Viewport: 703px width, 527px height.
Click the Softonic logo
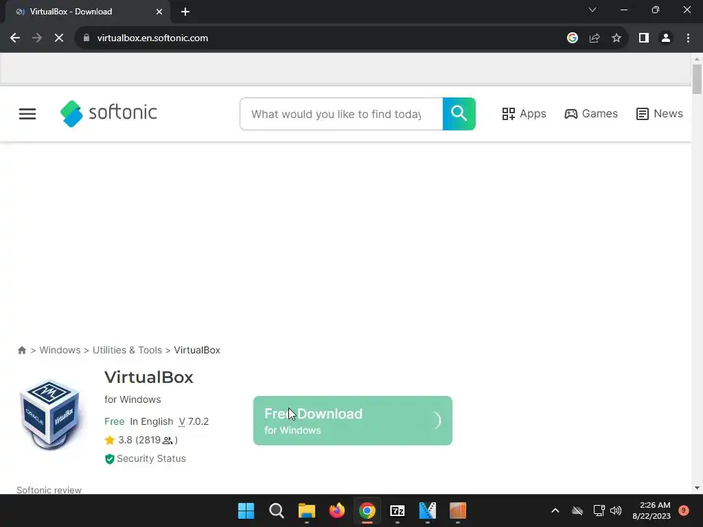tap(108, 113)
